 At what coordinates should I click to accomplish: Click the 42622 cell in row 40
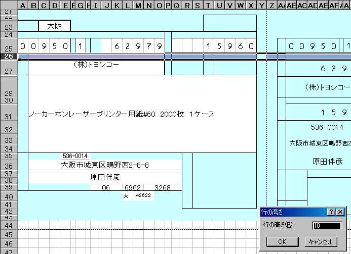coord(143,195)
